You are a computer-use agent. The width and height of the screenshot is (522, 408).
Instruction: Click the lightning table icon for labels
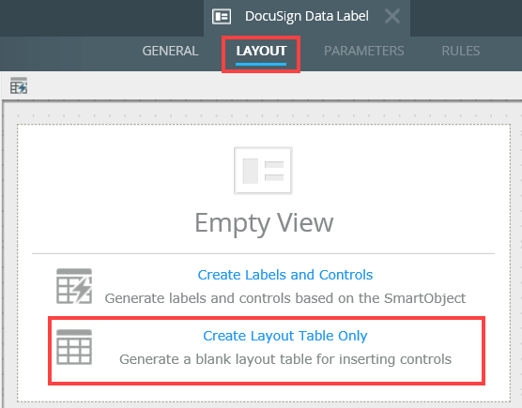[x=74, y=286]
